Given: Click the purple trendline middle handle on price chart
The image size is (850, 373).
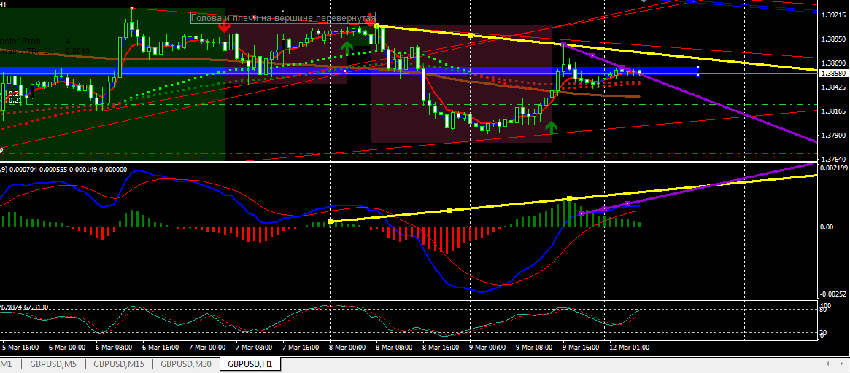Looking at the screenshot, I should point(592,56).
